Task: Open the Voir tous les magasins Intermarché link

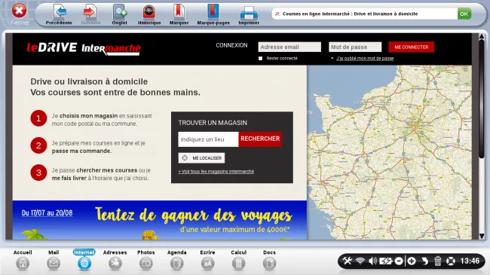Action: pos(216,171)
